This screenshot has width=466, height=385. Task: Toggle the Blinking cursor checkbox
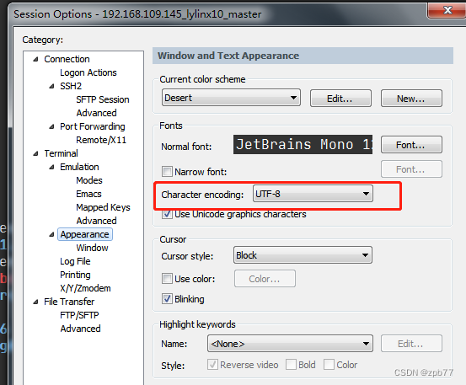[167, 299]
